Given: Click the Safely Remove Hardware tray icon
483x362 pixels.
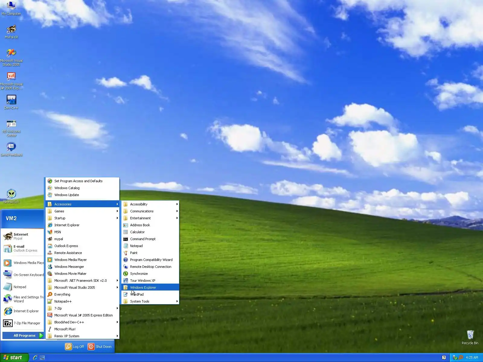Looking at the screenshot, I should click(455, 357).
